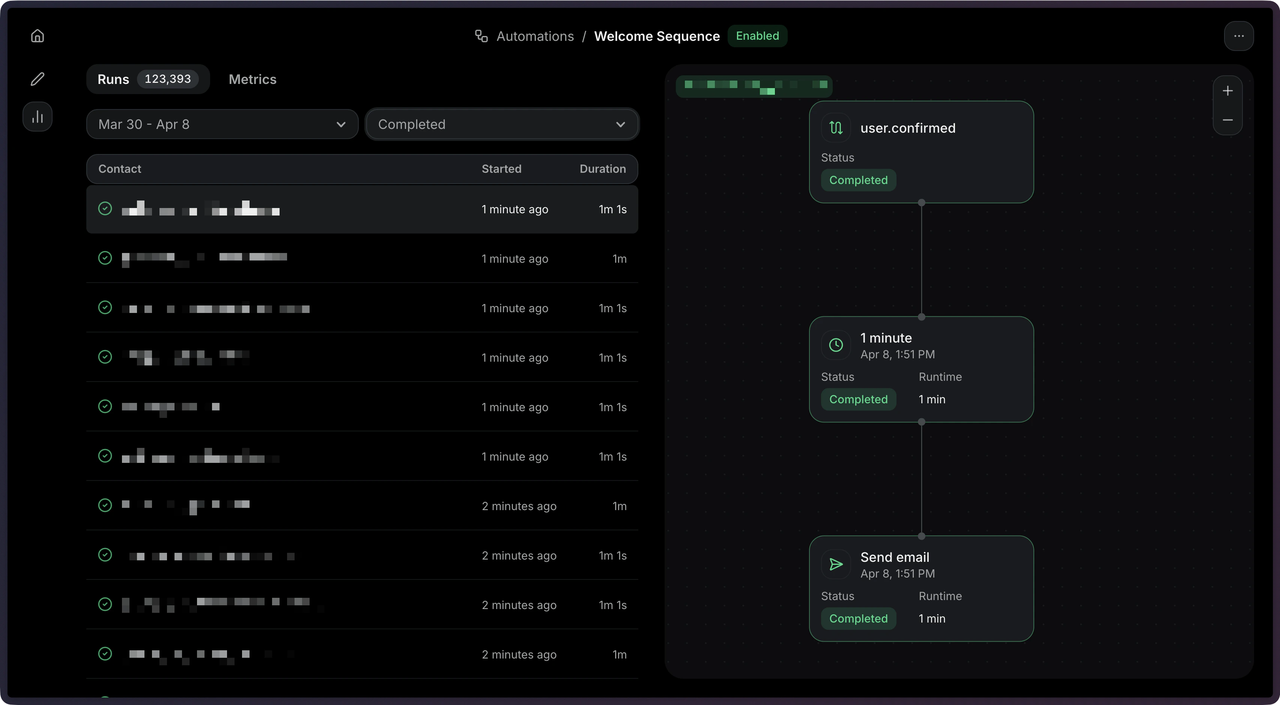
Task: Select the pencil edit icon in the sidebar
Action: point(37,79)
